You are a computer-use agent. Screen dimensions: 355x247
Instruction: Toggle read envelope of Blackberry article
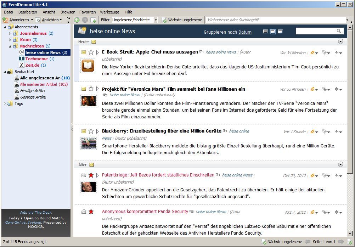pyautogui.click(x=84, y=131)
